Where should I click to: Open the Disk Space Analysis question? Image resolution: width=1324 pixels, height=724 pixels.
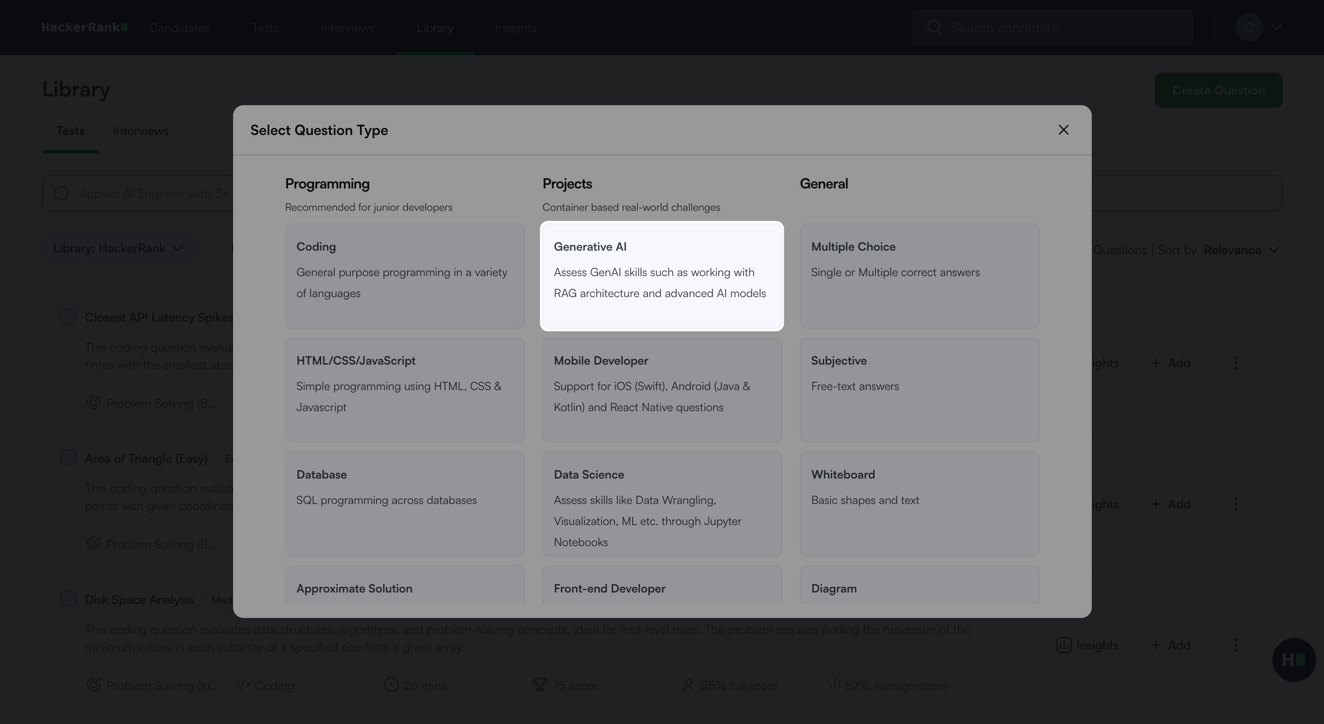(x=139, y=600)
